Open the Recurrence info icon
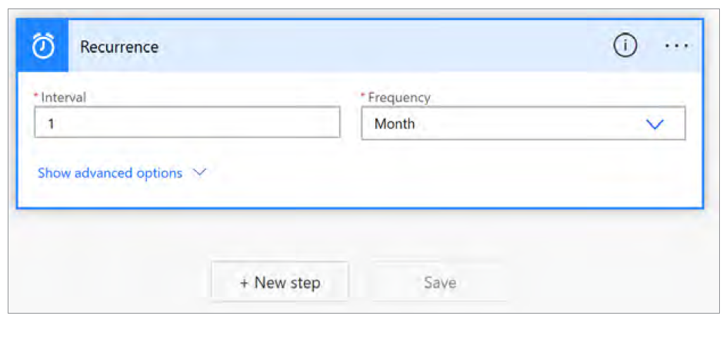Screen dimensions: 723x339 pos(625,46)
